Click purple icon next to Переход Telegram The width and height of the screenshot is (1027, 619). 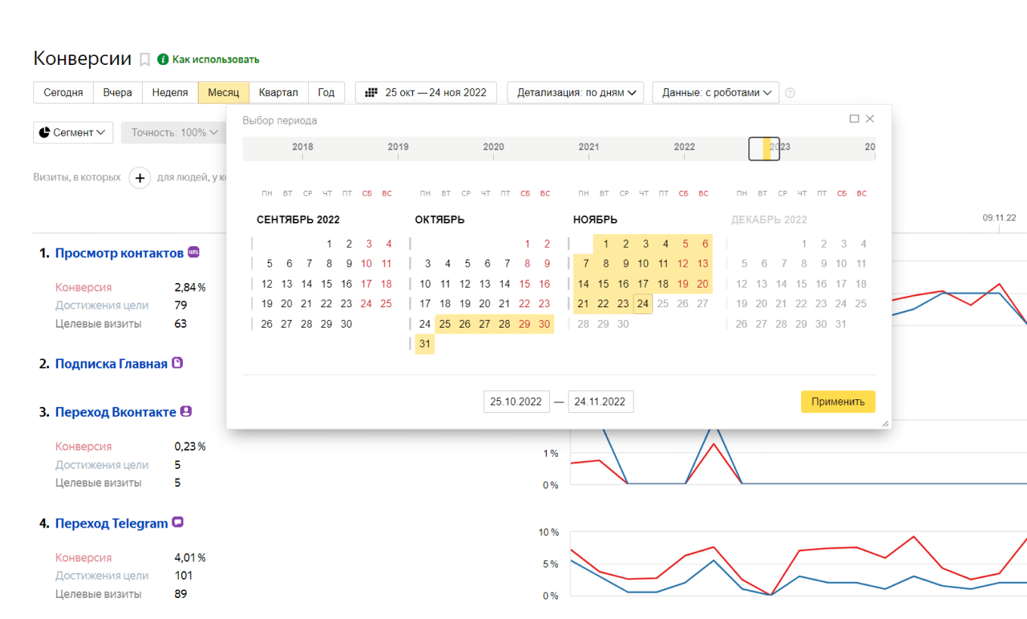pos(178,522)
